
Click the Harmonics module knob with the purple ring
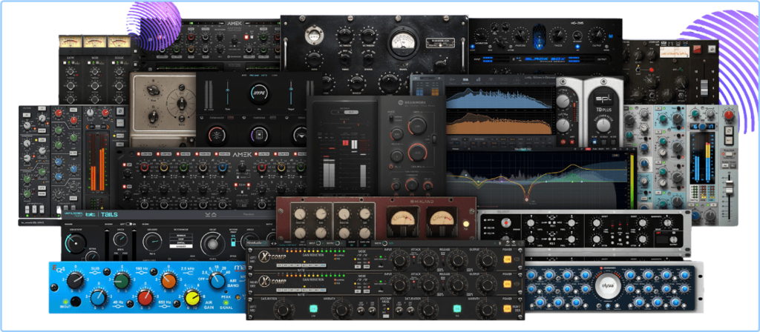259,135
